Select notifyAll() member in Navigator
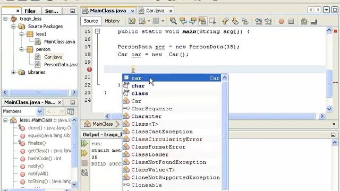Viewport: 340px width, 191px height. click(x=38, y=173)
